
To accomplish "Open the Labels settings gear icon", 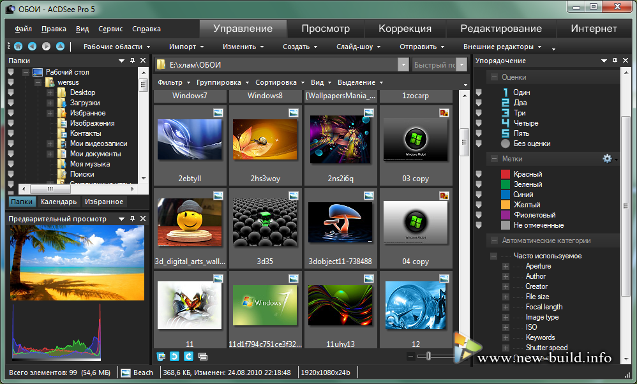I will point(607,159).
